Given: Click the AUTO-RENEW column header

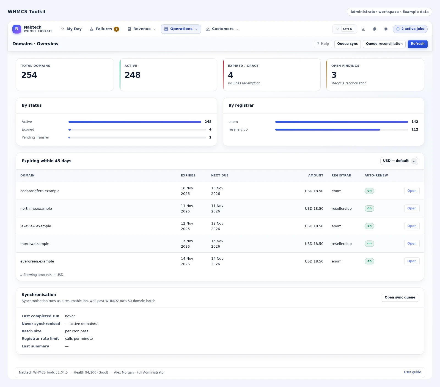Looking at the screenshot, I should pyautogui.click(x=376, y=175).
